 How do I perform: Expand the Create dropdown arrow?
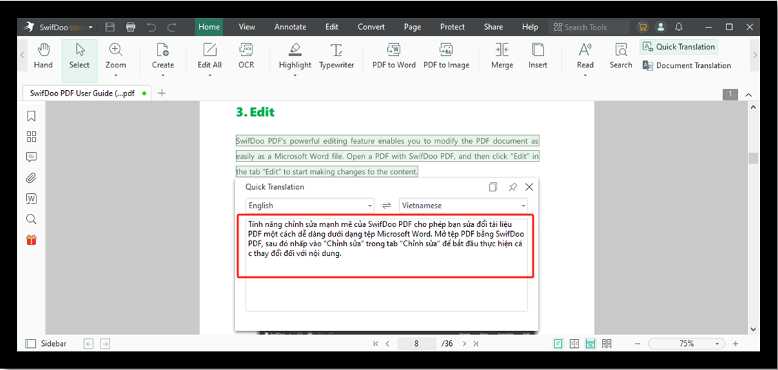click(x=163, y=76)
